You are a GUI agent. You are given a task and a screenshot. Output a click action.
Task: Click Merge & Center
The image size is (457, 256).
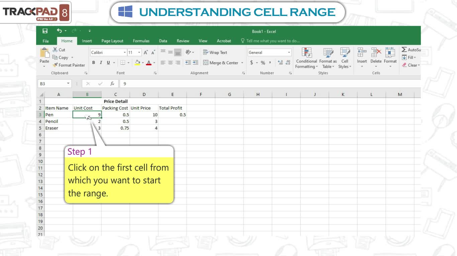point(221,63)
